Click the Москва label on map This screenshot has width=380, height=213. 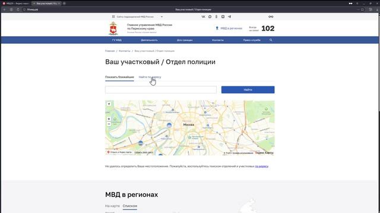click(x=189, y=125)
